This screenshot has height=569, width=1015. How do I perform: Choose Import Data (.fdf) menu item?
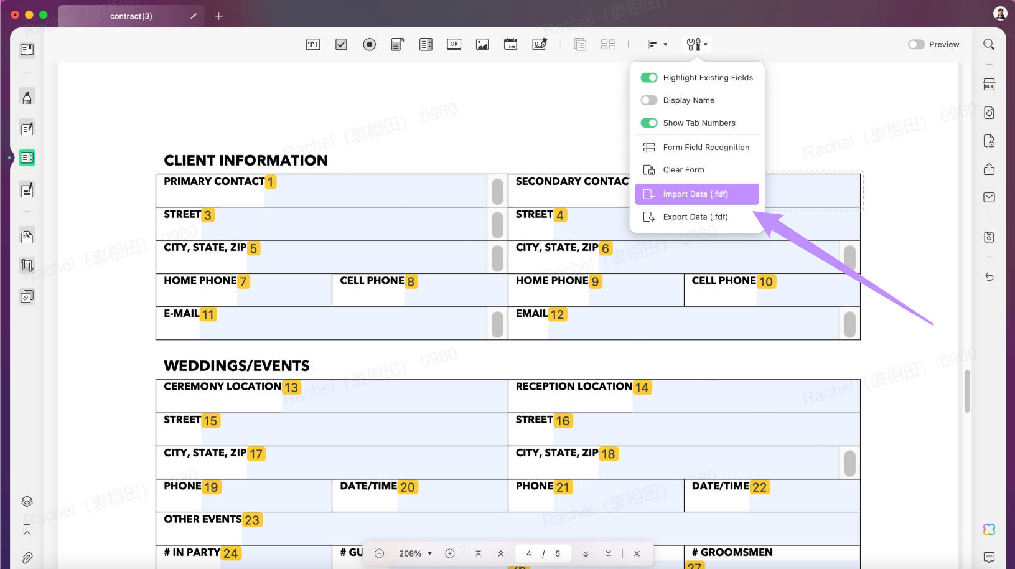click(697, 194)
